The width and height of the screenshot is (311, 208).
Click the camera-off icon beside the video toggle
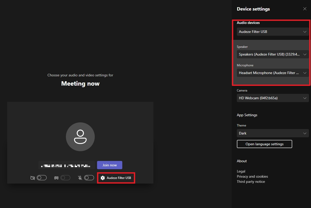(33, 178)
